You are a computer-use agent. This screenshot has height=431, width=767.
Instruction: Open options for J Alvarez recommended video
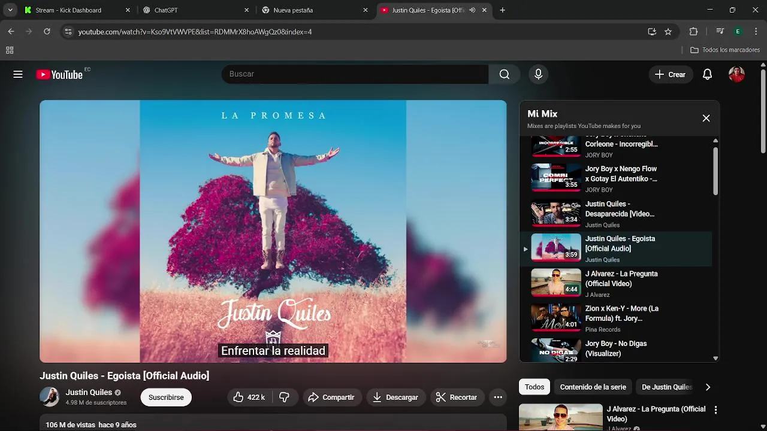click(x=715, y=410)
